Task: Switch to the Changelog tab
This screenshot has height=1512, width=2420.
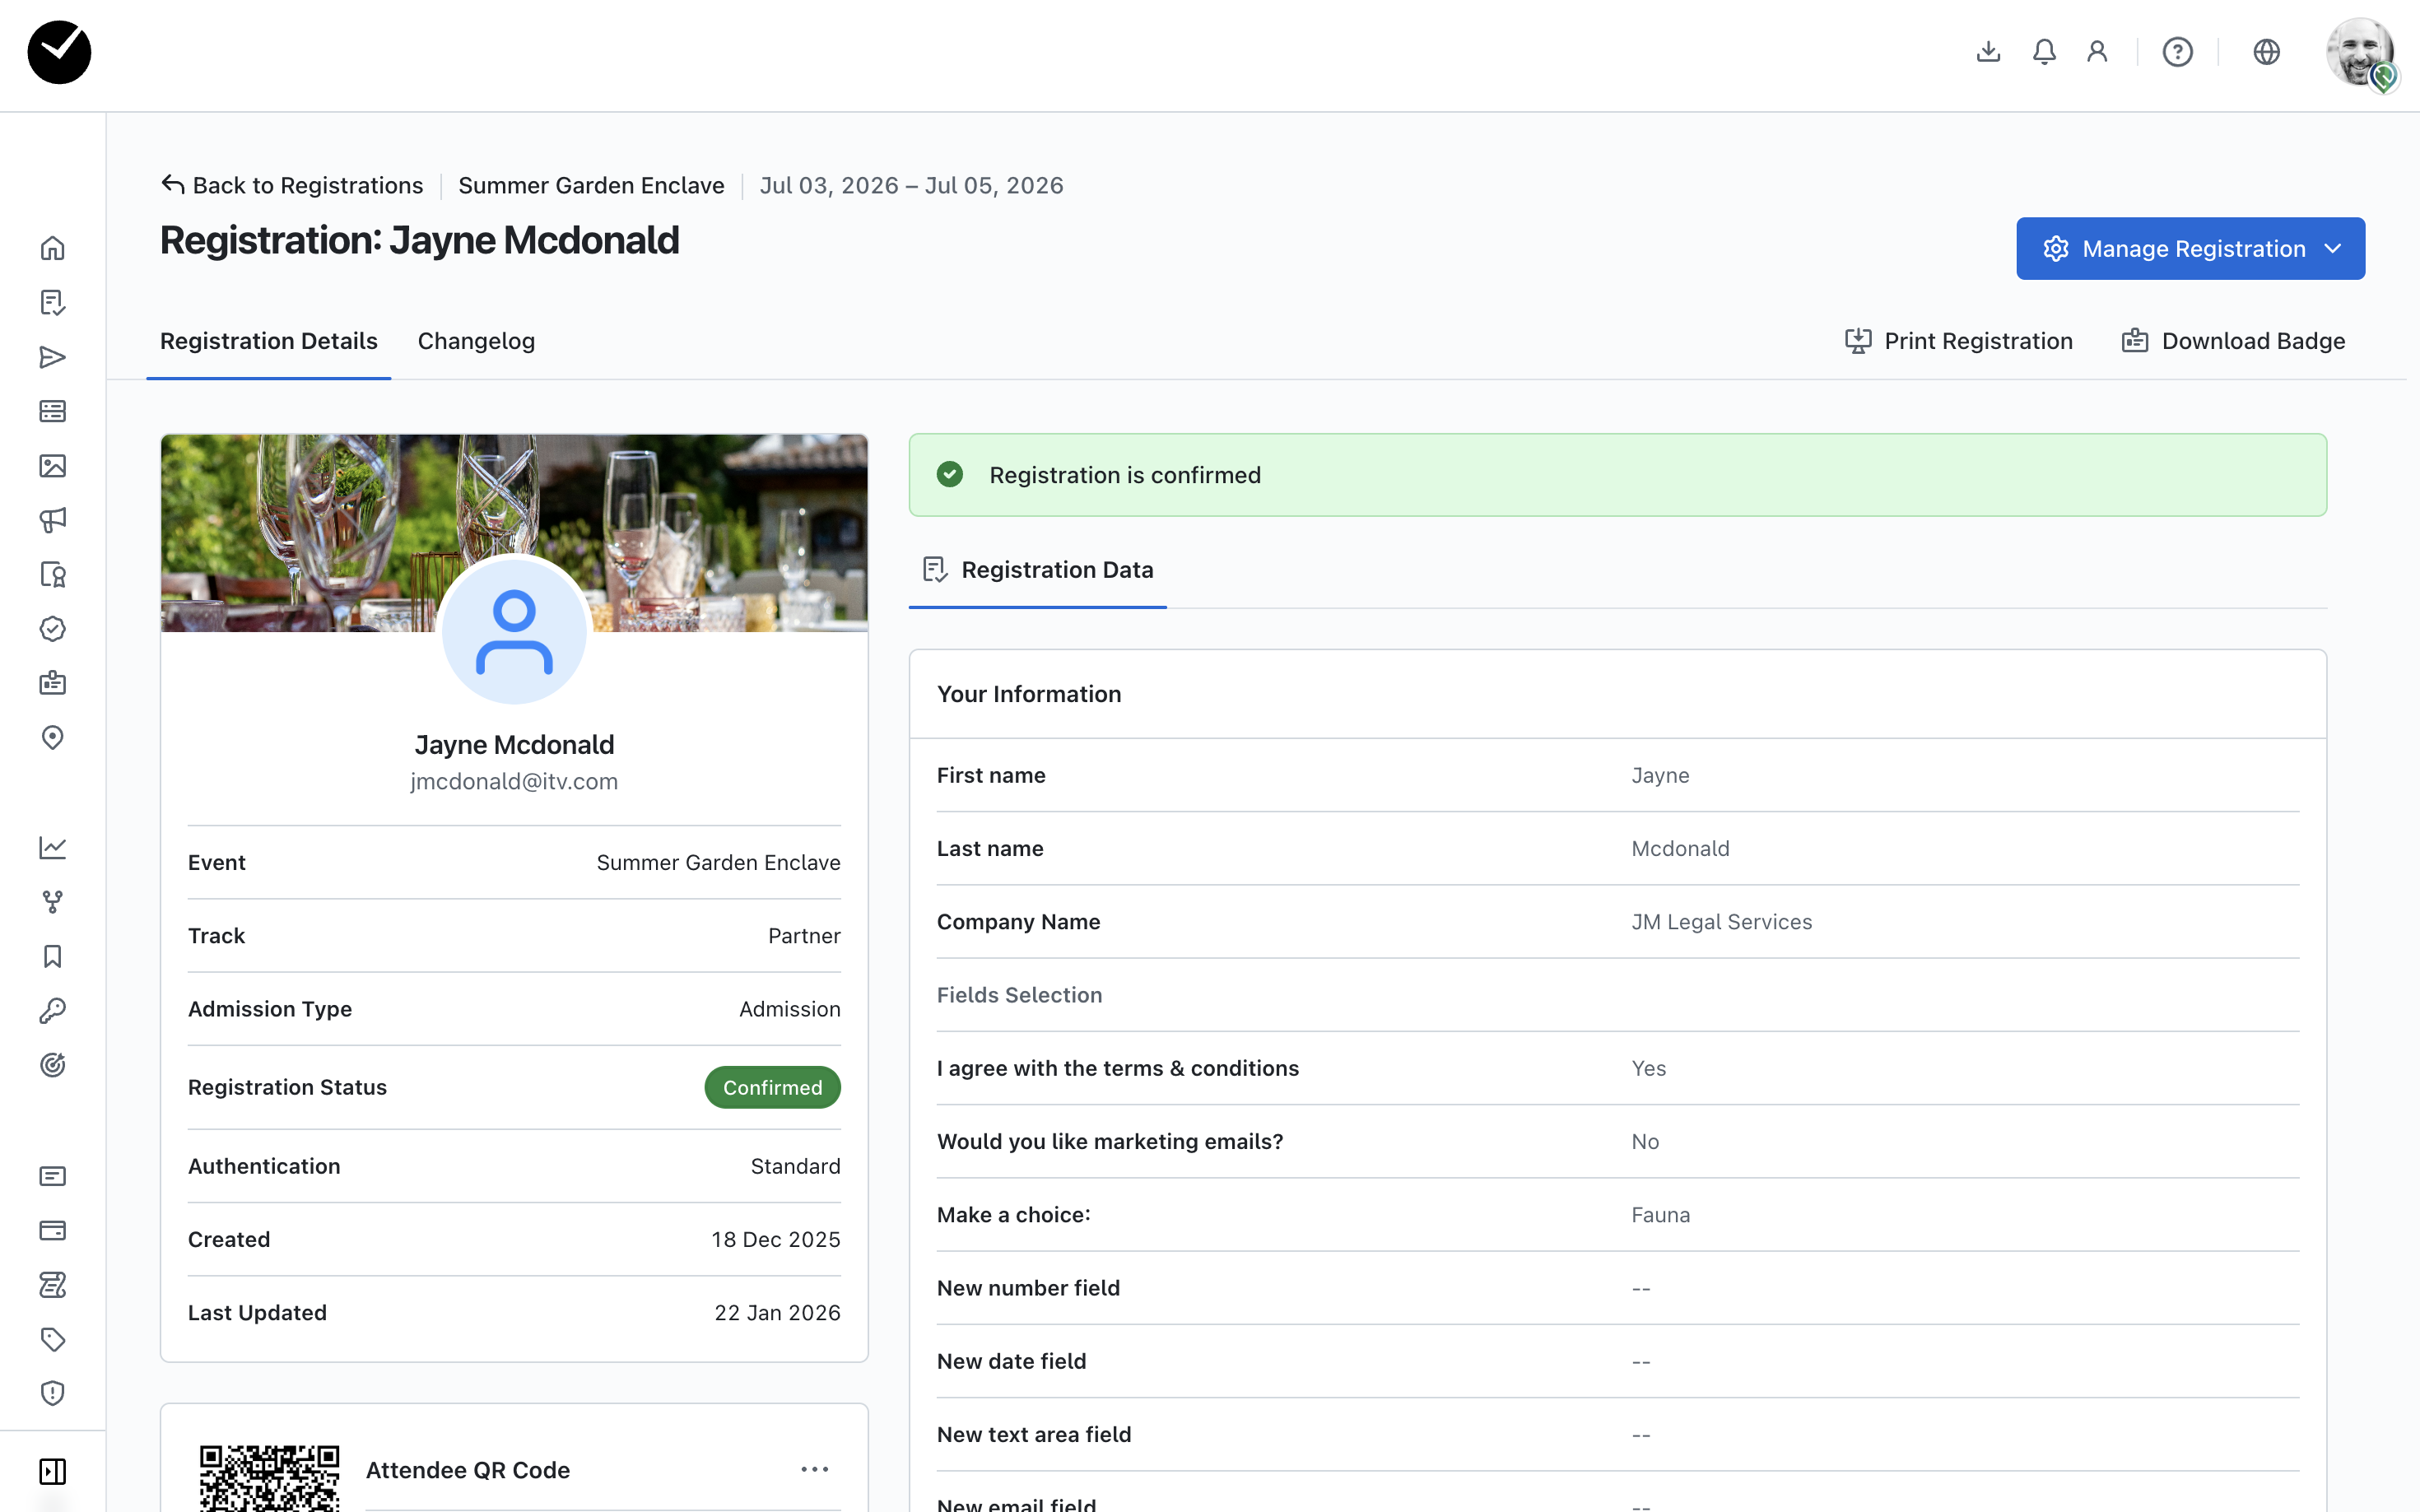Action: tap(476, 341)
